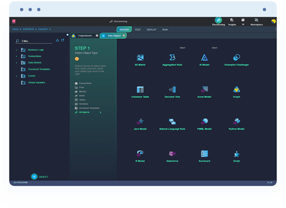The height and width of the screenshot is (208, 286).
Task: Open the All objects chevron arrow
Action: [x=101, y=113]
